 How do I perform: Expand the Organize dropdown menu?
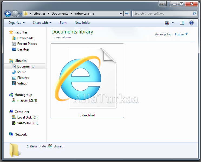coord(17,23)
